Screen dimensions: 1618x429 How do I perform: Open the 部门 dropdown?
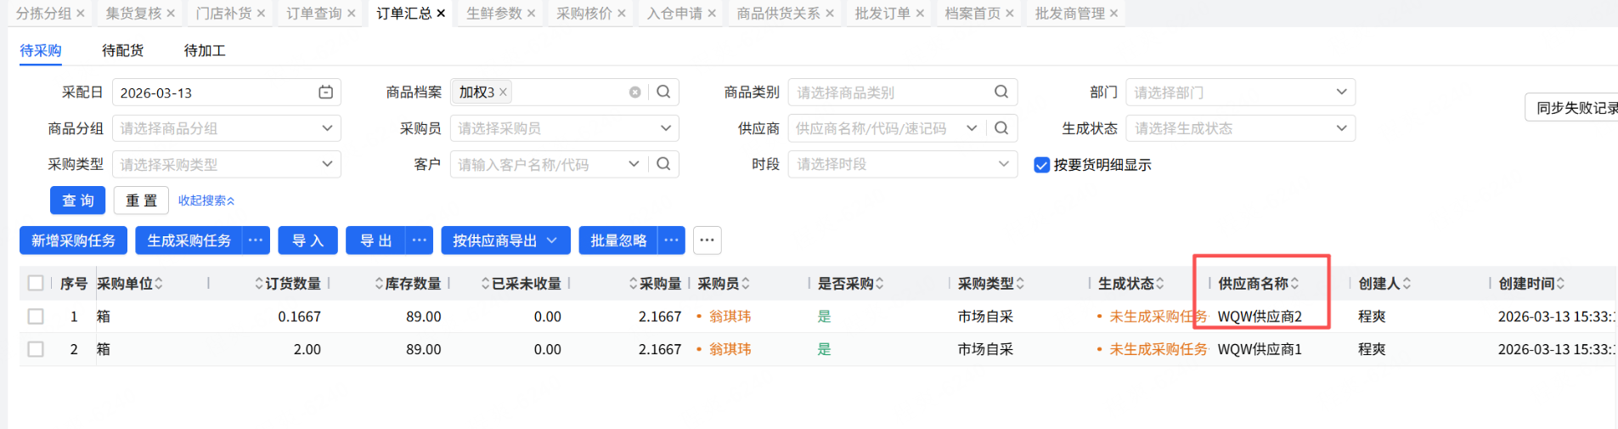1240,93
